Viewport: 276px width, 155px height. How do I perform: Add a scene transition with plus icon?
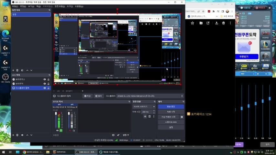pyautogui.click(x=145, y=116)
